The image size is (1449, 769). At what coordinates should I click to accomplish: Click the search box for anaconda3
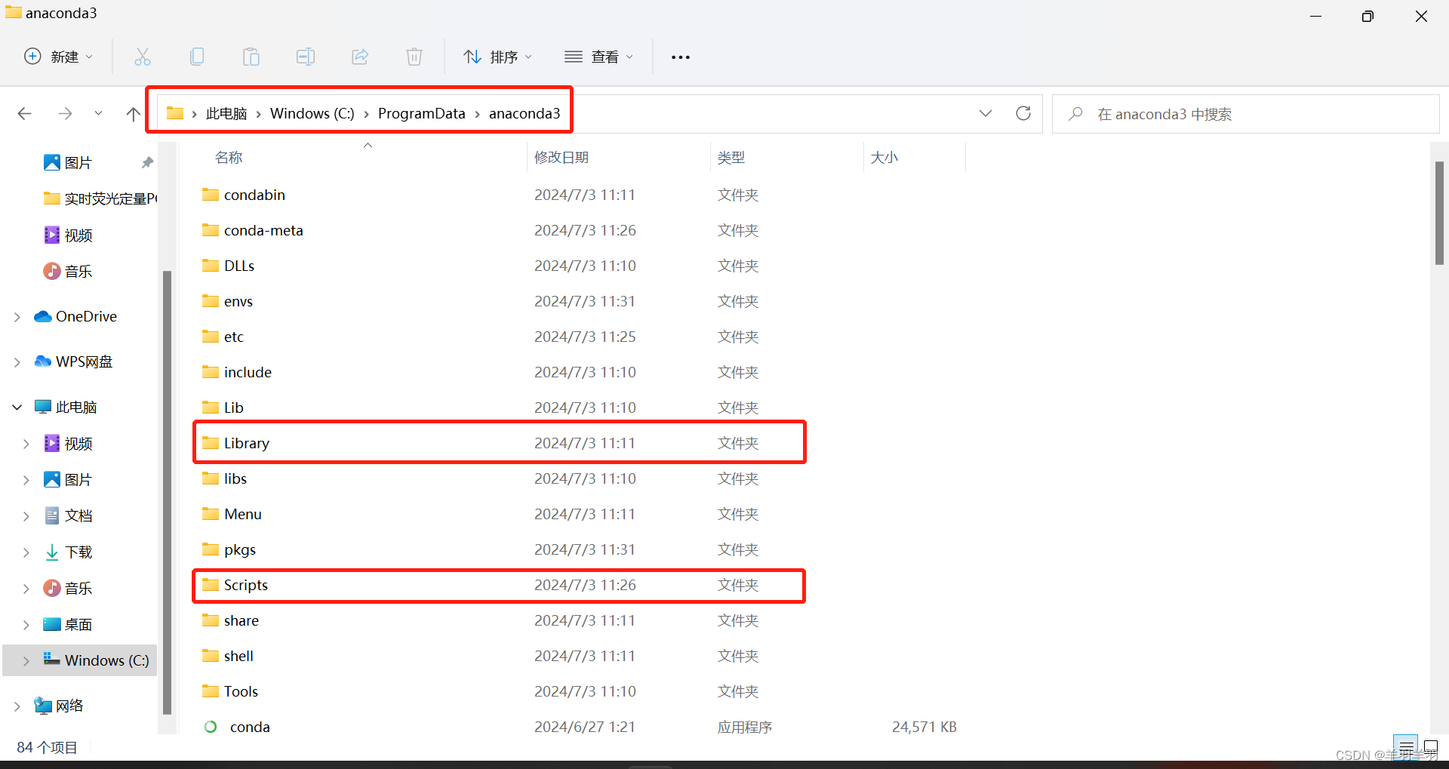click(1245, 114)
